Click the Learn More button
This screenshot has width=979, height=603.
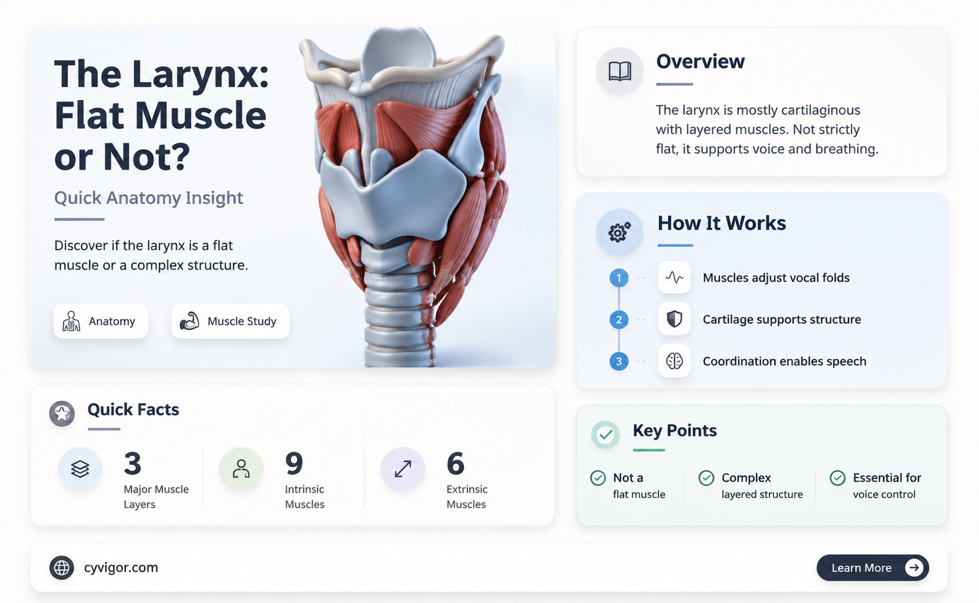coord(872,567)
